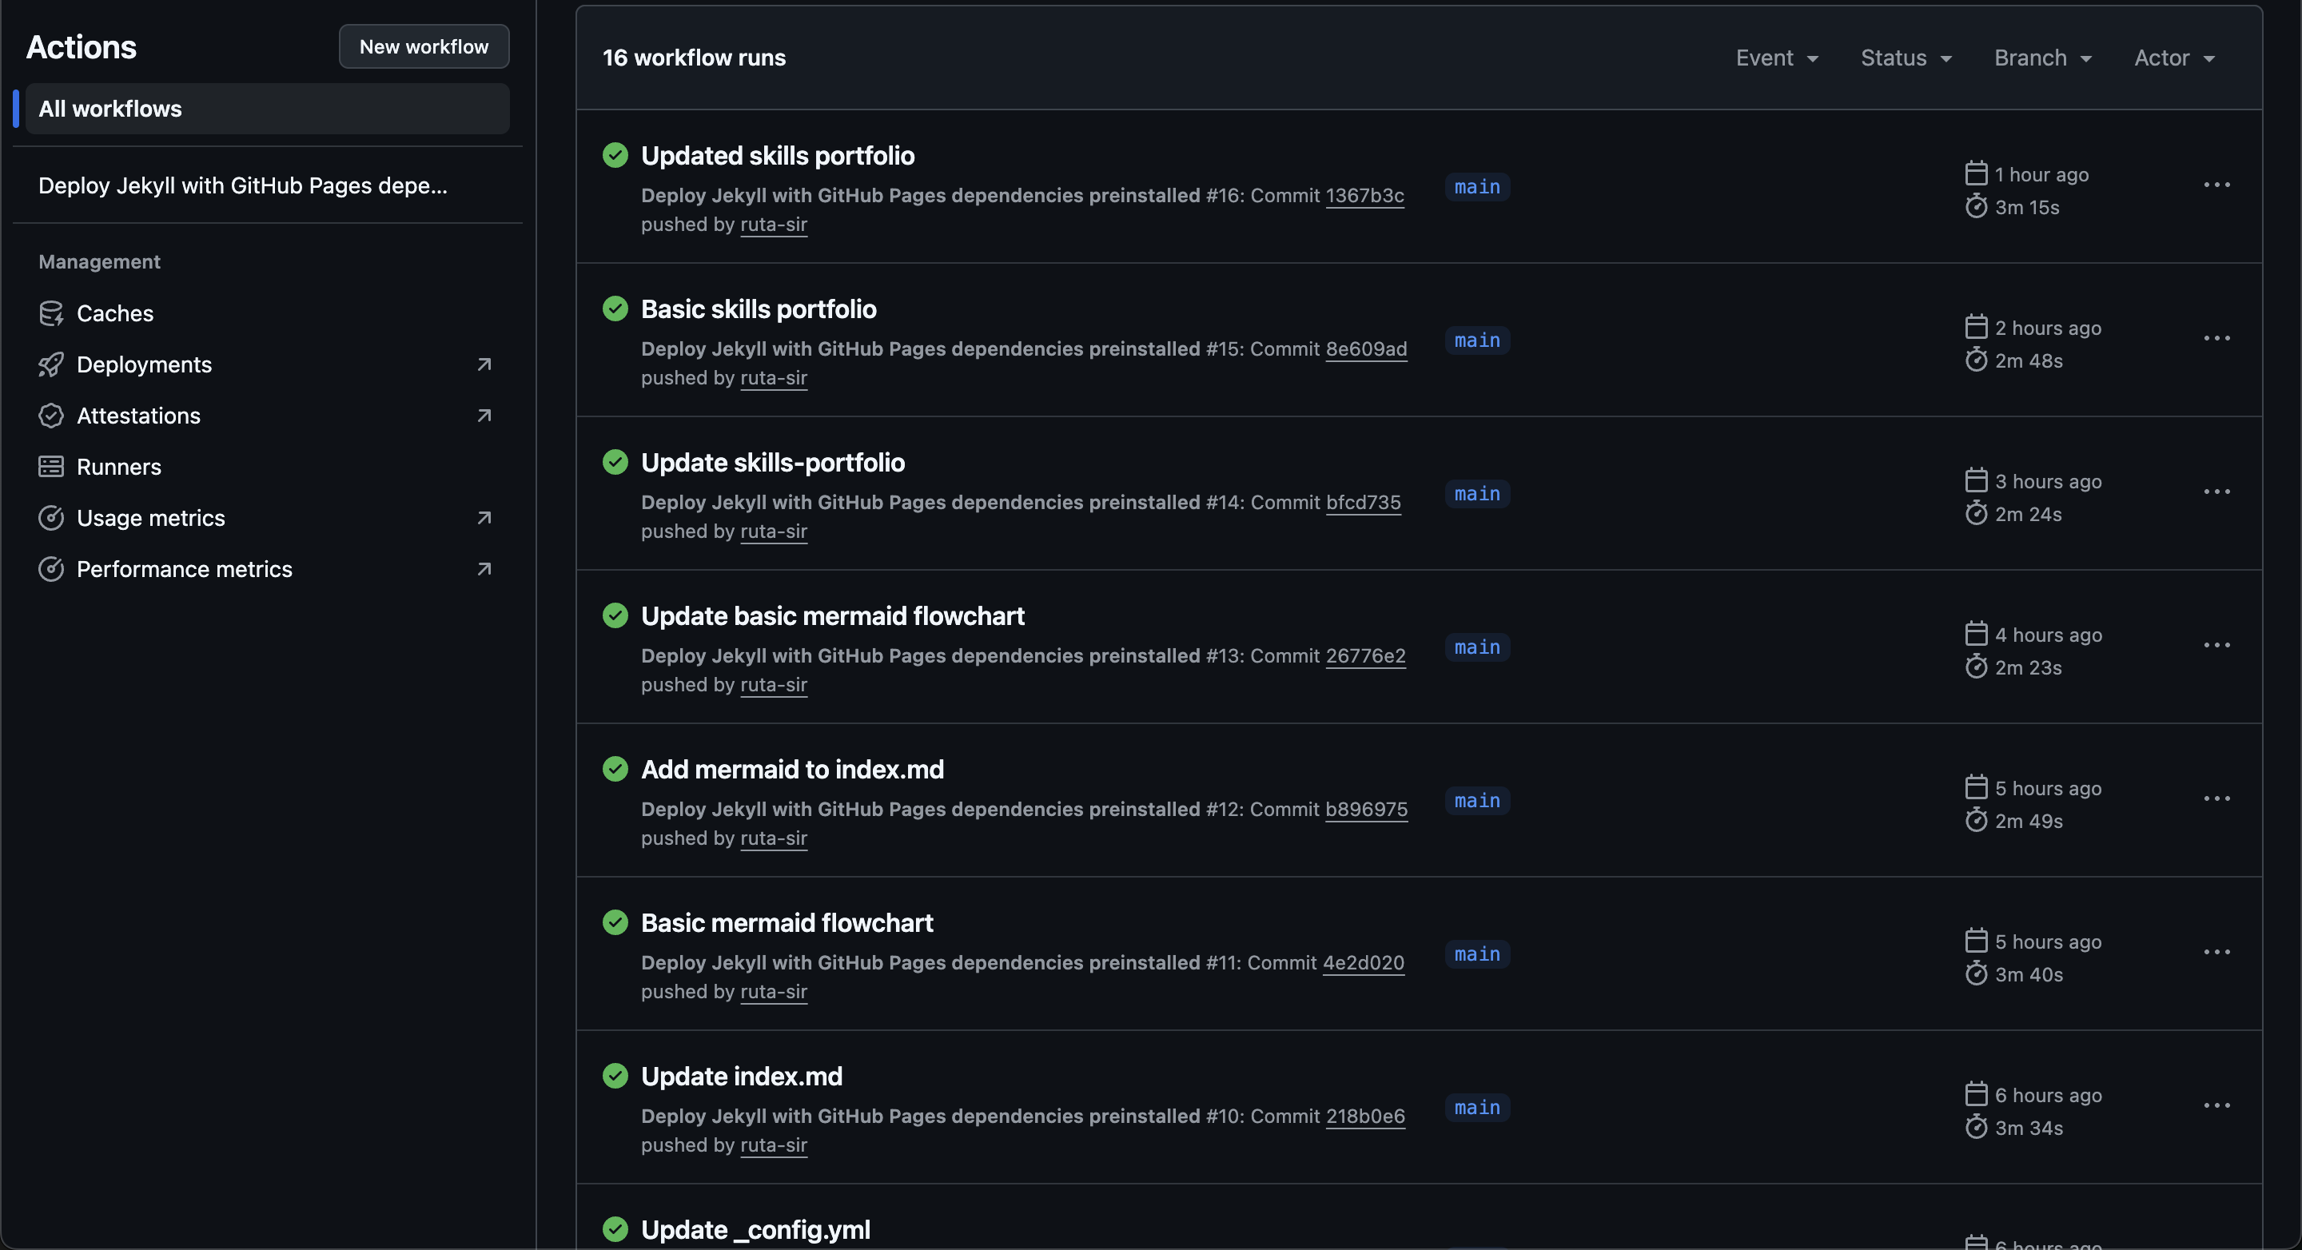The image size is (2302, 1250).
Task: Open Performance metrics in sidebar
Action: (x=267, y=569)
